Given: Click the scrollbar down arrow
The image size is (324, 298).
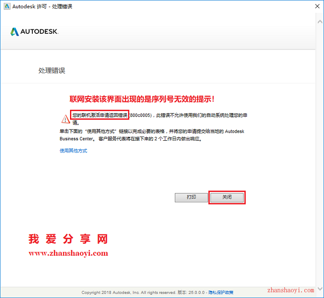Looking at the screenshot, I should [x=320, y=288].
